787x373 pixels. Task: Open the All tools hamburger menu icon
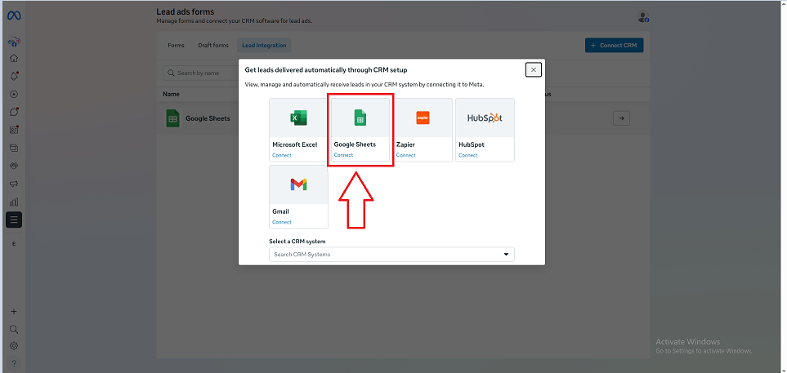pos(14,220)
